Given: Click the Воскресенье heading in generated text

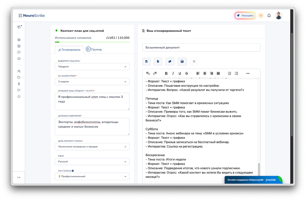Looking at the screenshot, I should [155, 155].
